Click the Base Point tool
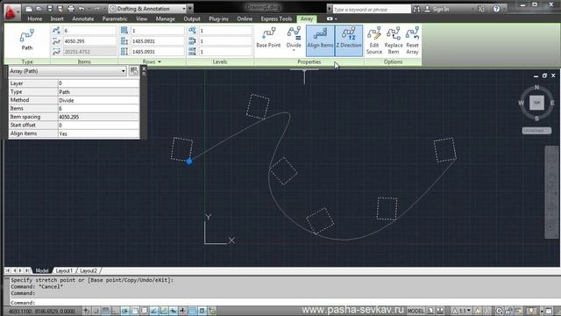Screen dimensions: 561x316 268,38
